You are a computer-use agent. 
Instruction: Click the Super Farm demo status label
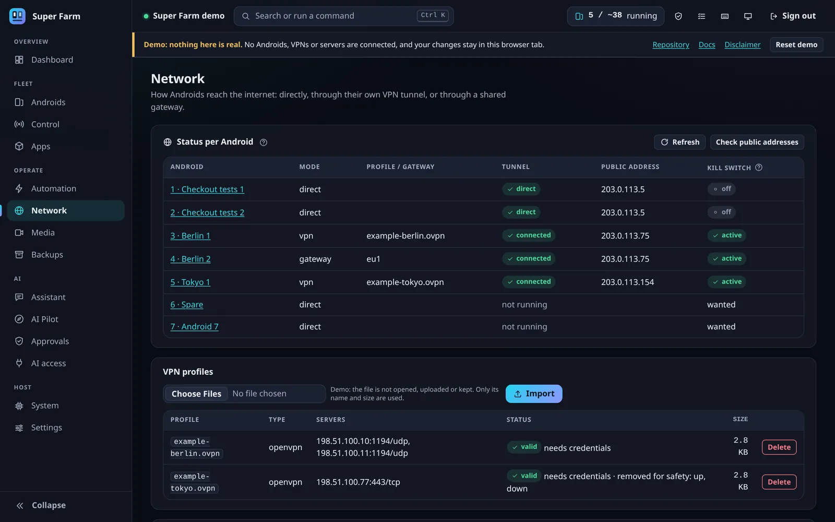click(x=184, y=16)
